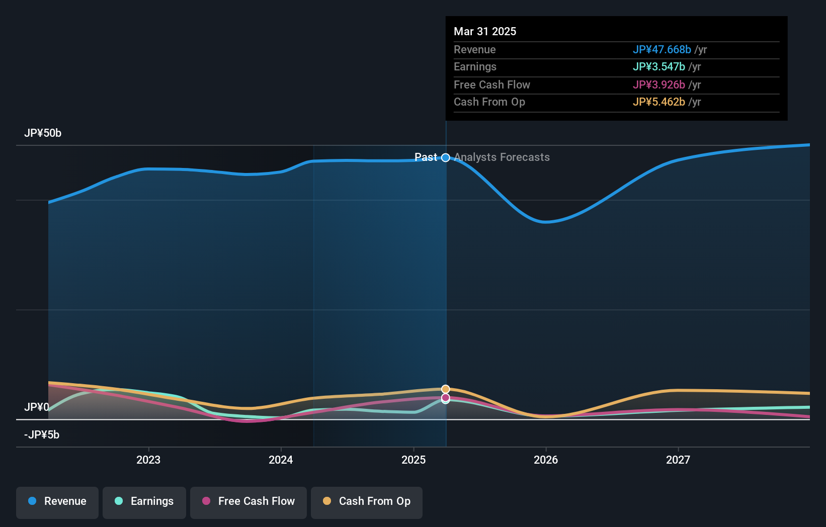
Task: Click the Revenue row label in tooltip
Action: click(475, 50)
